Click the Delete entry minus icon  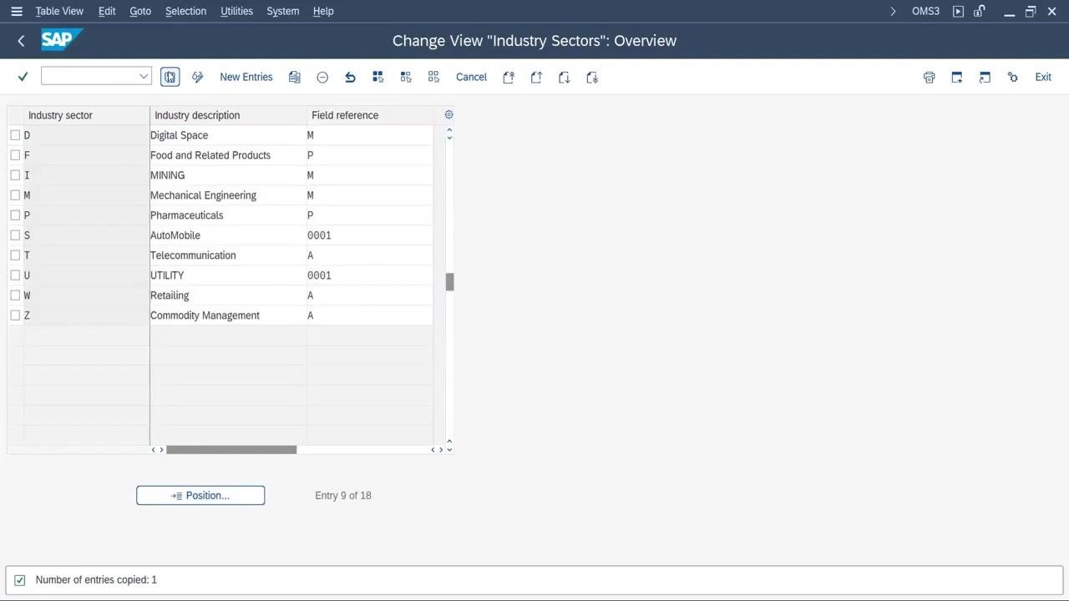coord(322,77)
